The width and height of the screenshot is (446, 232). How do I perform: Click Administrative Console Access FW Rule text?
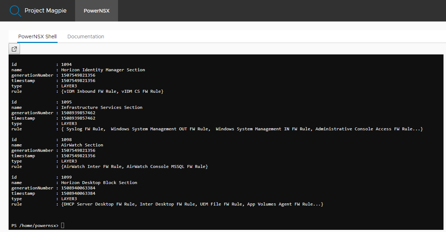[364, 129]
